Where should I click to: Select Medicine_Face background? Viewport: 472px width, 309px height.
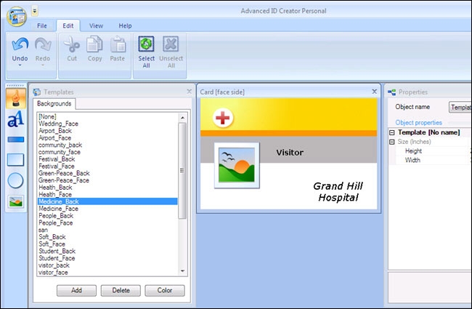107,209
